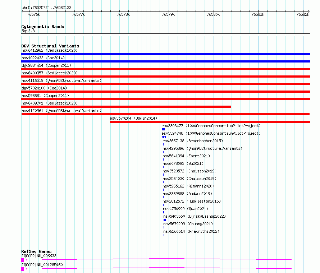Click the 76577k ruler tick label
Viewport: 320px width, 273px height.
point(78,14)
